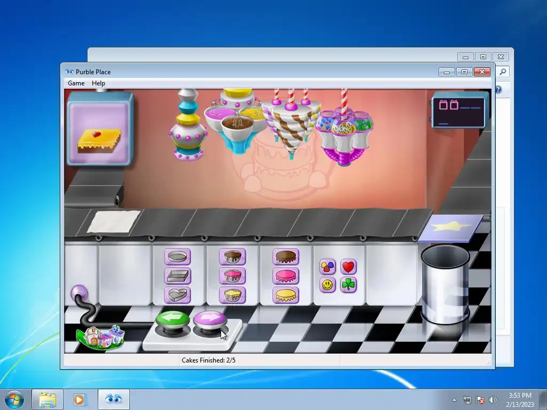This screenshot has width=547, height=410.
Task: Open Windows Explorer from the taskbar
Action: pos(48,399)
